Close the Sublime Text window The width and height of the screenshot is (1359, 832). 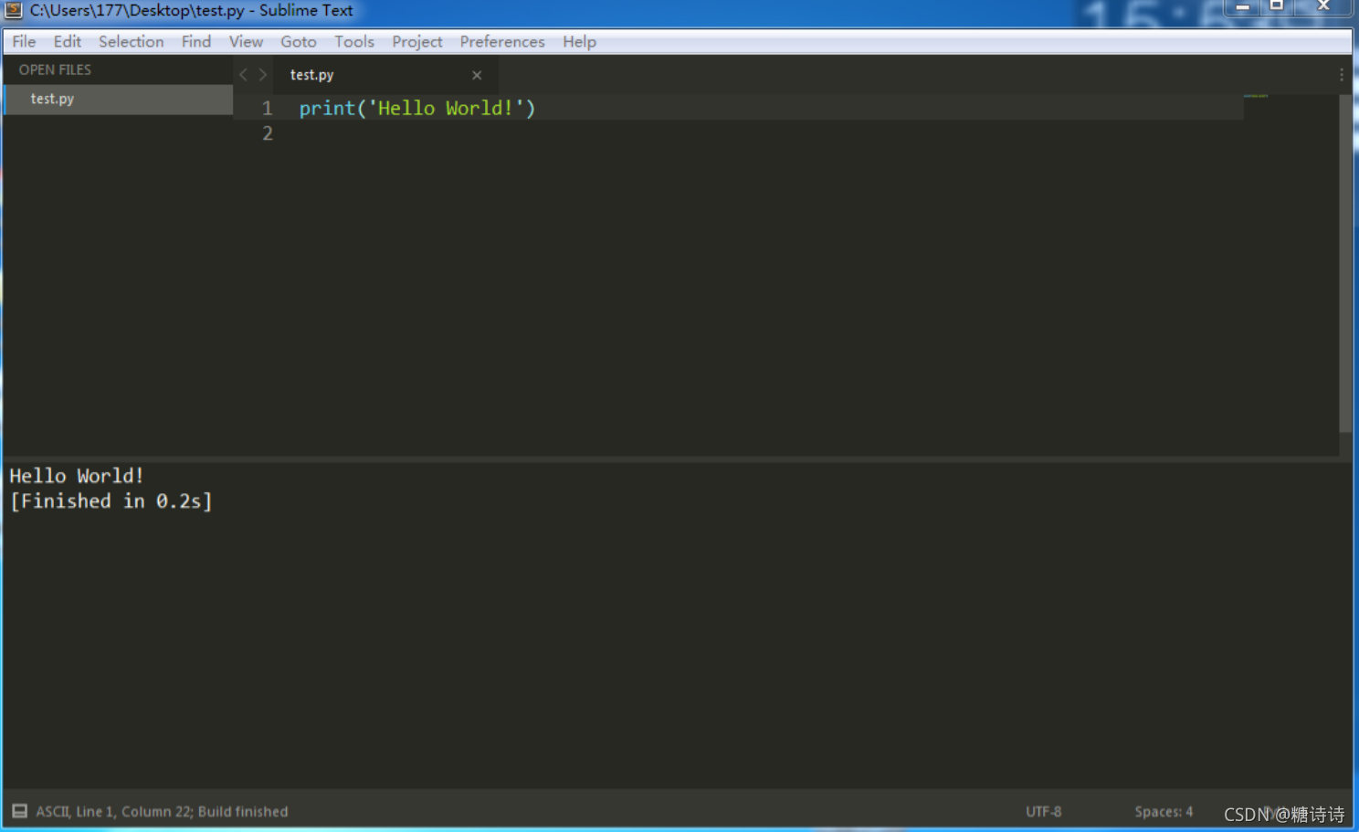pos(1323,6)
